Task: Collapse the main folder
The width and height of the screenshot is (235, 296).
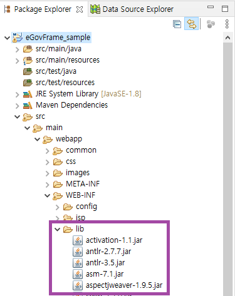Action: pos(27,128)
